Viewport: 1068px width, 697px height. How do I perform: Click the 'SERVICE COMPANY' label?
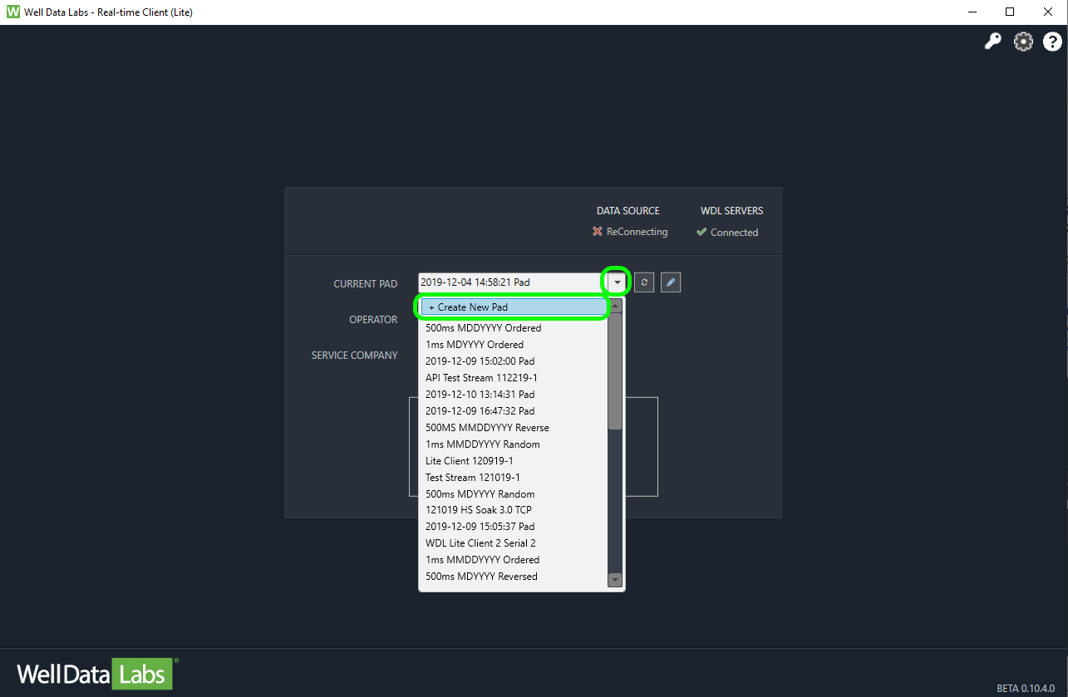coord(355,356)
